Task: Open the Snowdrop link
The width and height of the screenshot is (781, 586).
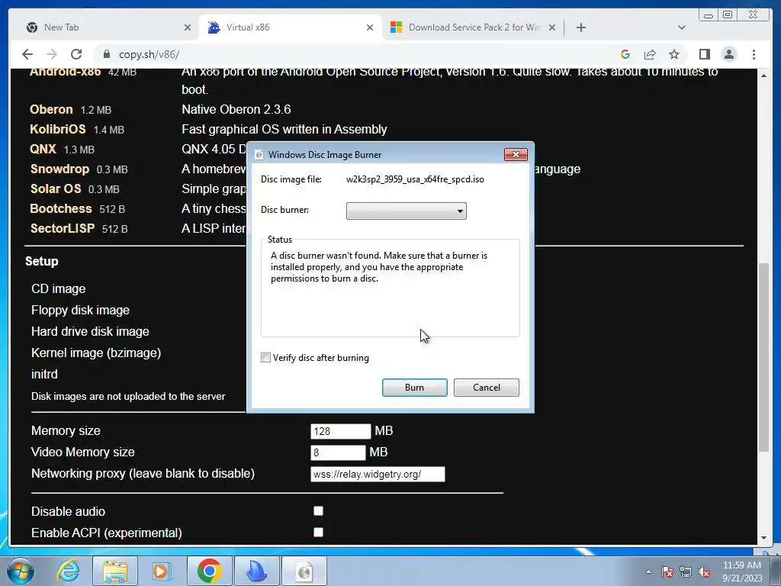Action: 59,169
